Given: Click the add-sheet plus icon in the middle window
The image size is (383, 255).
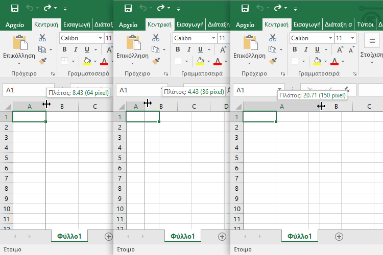Looking at the screenshot, I should pos(222,237).
